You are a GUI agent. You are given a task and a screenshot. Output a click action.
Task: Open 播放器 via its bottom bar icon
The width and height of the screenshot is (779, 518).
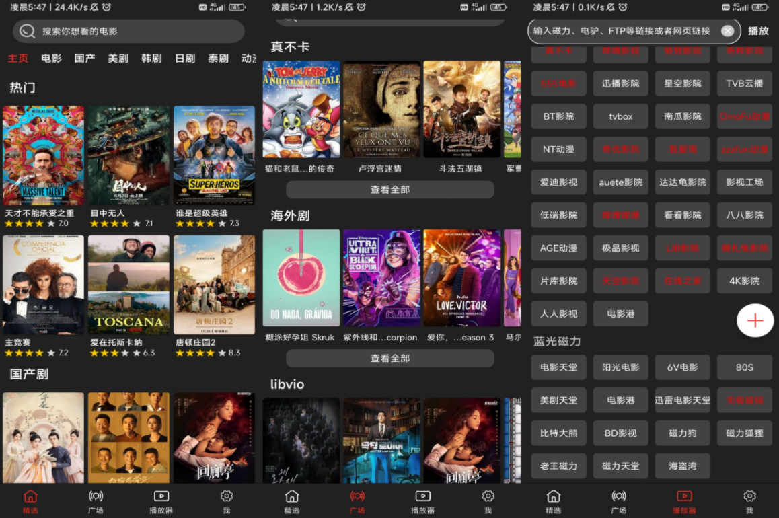point(161,496)
